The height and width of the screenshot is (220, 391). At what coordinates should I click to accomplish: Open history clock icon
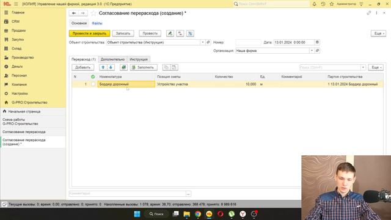point(323,4)
